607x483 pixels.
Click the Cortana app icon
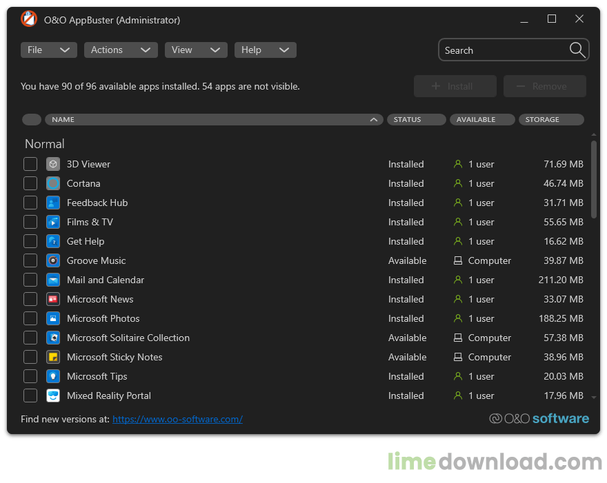(x=53, y=183)
